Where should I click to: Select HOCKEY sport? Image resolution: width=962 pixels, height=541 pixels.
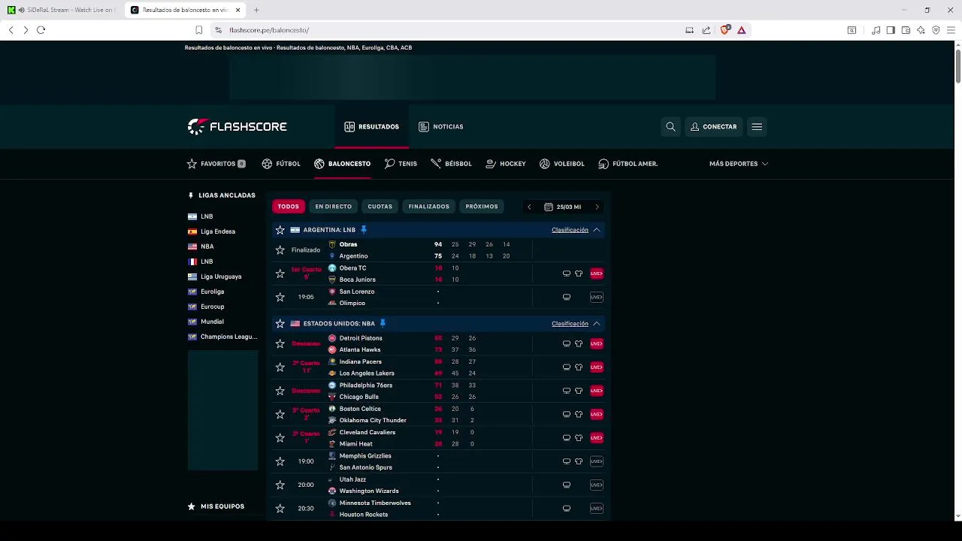click(x=506, y=164)
